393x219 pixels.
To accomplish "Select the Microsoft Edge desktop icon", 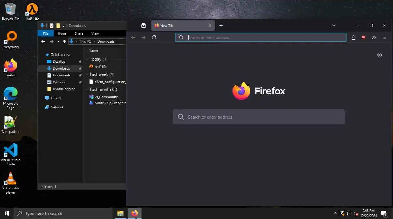I will 11,98.
